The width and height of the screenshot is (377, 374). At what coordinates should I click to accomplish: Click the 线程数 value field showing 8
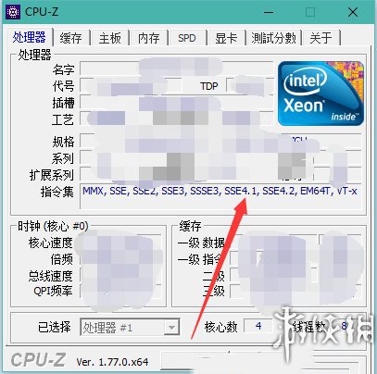[345, 326]
